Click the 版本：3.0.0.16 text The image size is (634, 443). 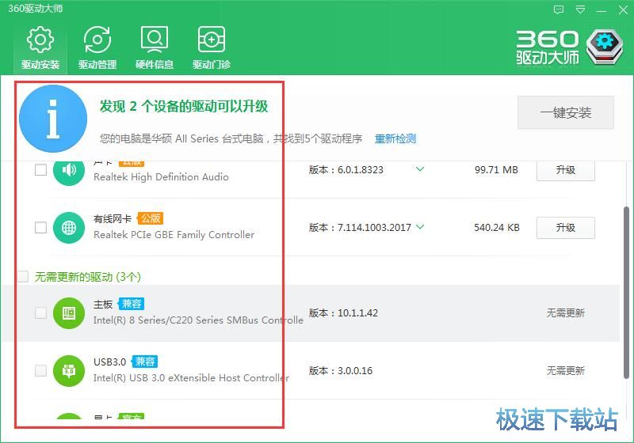point(341,370)
